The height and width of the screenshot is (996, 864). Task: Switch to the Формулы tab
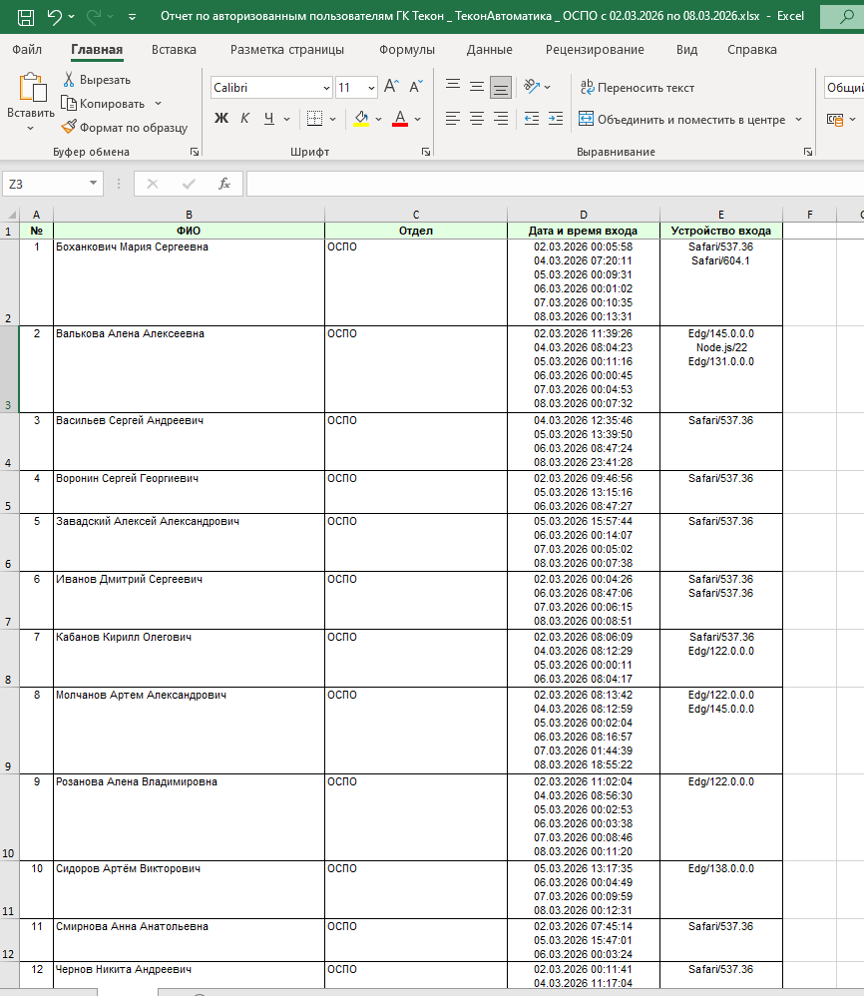(x=407, y=50)
